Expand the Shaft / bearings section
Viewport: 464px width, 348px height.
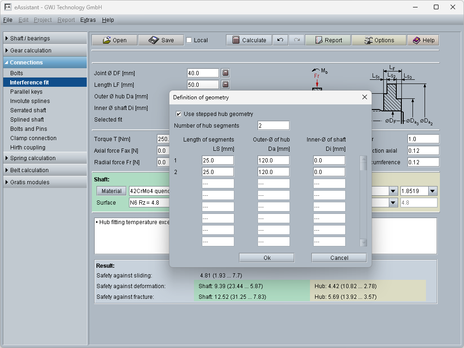(45, 39)
